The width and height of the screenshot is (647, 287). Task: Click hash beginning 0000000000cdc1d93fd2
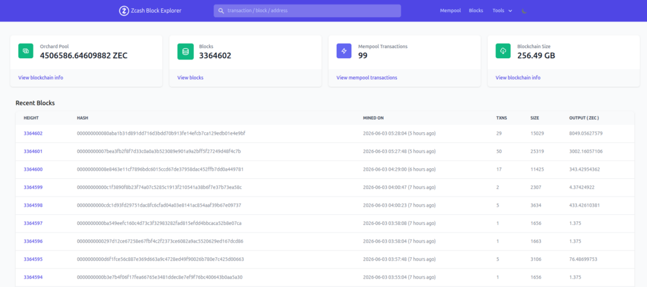[159, 205]
